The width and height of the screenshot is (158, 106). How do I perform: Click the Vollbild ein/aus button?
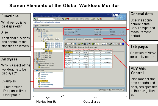pyautogui.click(x=43, y=26)
